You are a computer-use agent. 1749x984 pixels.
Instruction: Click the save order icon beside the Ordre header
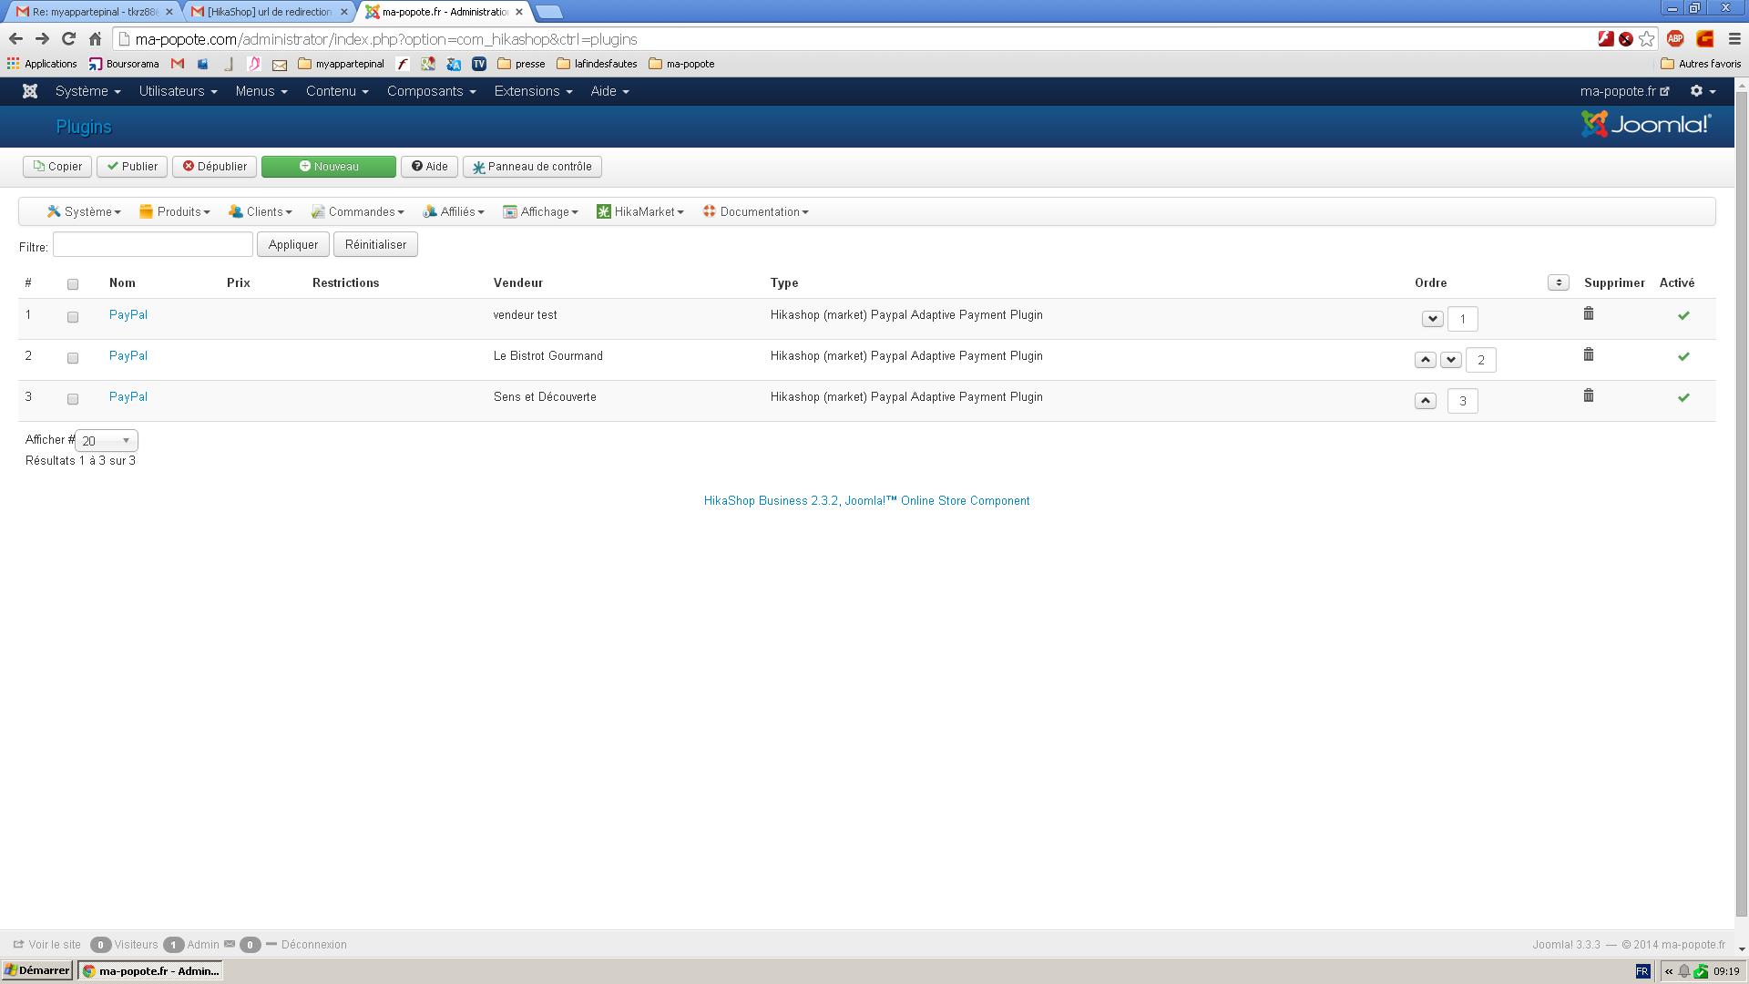[x=1558, y=282]
